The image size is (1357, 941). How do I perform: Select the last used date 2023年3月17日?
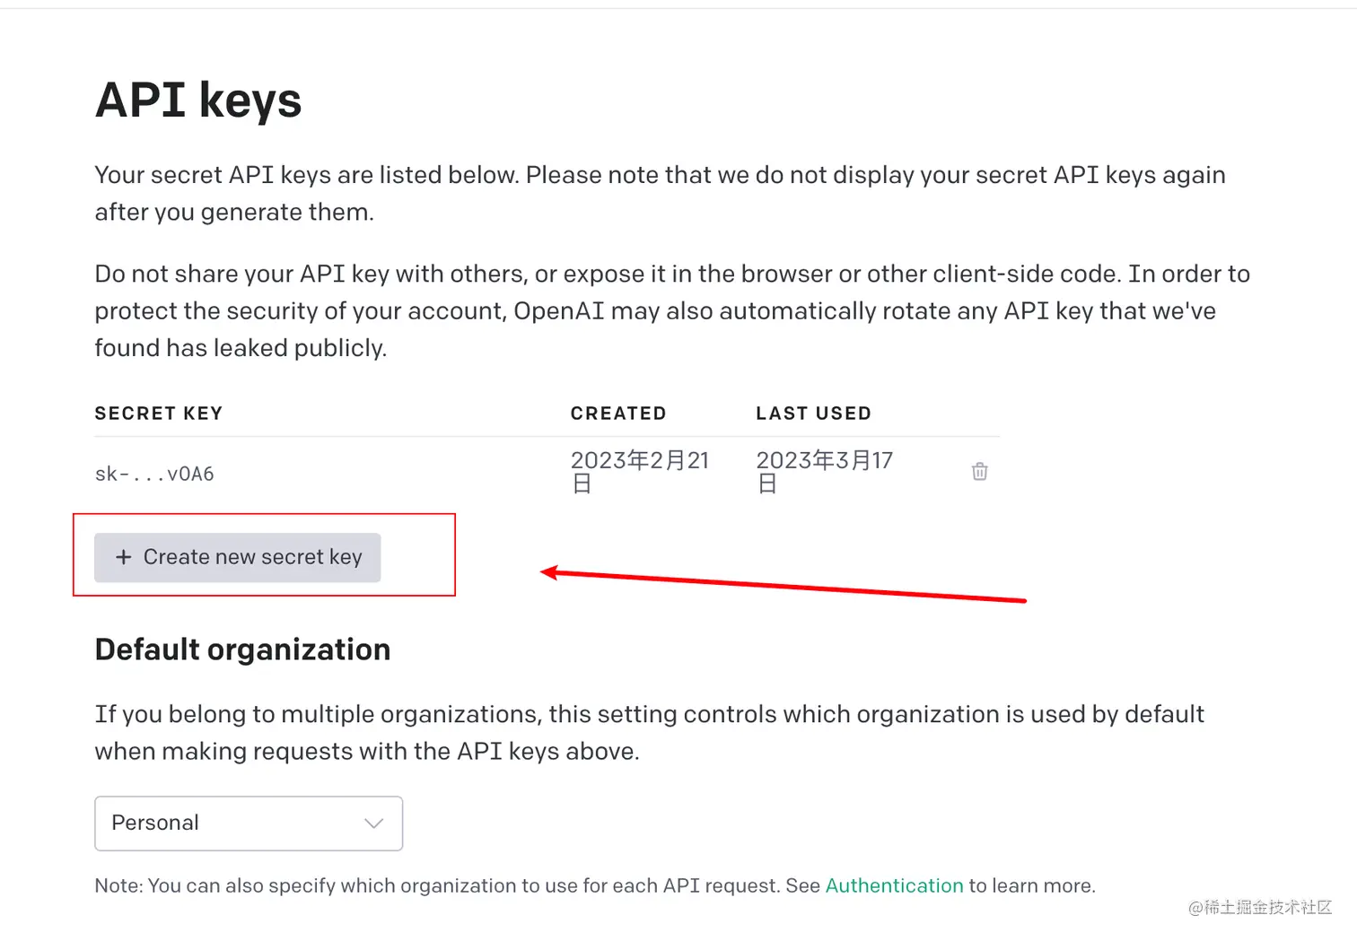click(824, 472)
